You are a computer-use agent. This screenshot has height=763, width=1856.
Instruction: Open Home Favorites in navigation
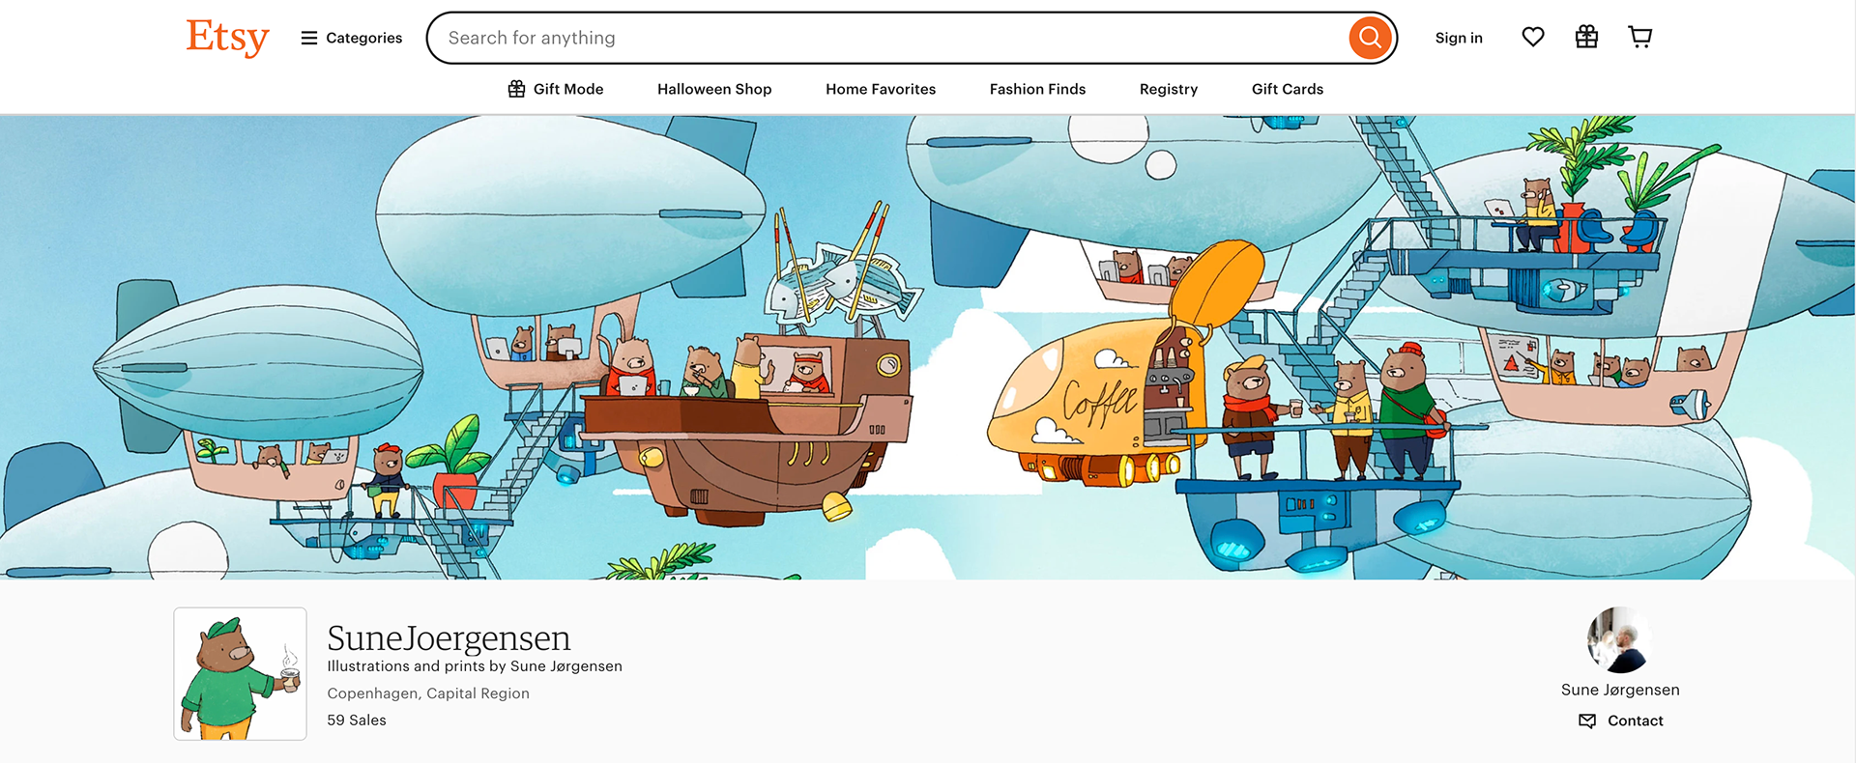click(x=881, y=89)
